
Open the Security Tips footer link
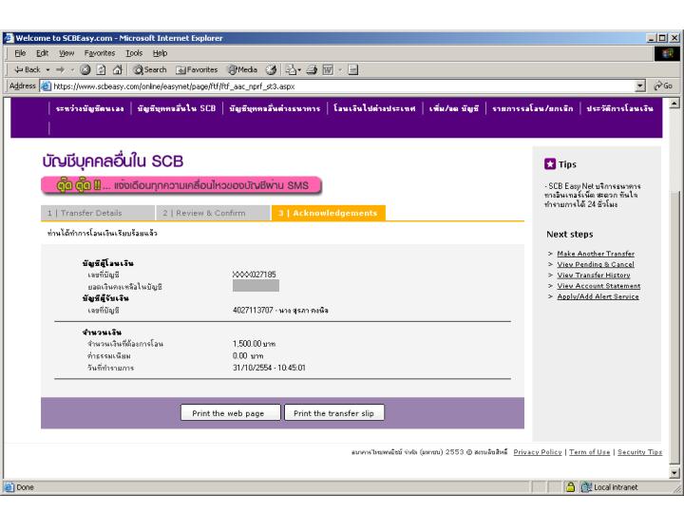[x=639, y=452]
